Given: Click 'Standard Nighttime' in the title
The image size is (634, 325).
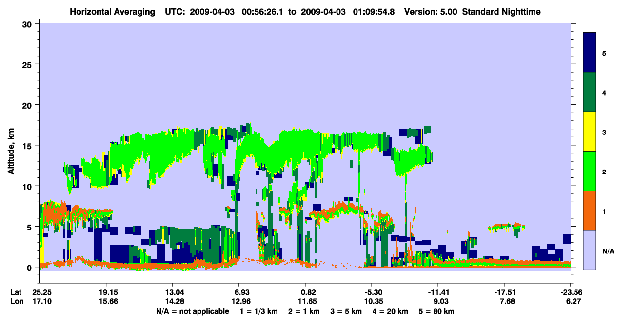Looking at the screenshot, I should (501, 11).
